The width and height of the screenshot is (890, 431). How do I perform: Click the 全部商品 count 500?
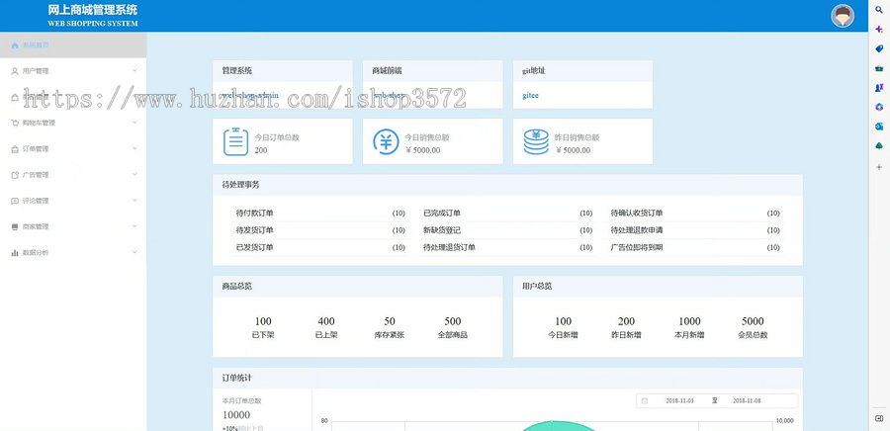[452, 321]
